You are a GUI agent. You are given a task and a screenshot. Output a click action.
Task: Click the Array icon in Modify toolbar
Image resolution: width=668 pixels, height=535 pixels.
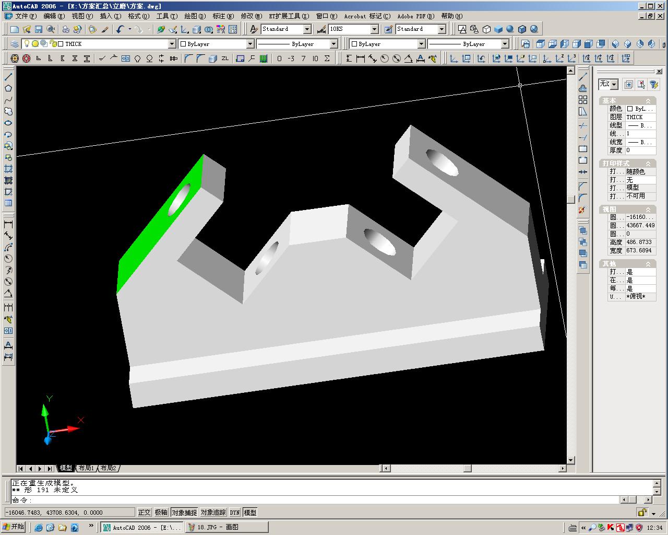coord(582,100)
